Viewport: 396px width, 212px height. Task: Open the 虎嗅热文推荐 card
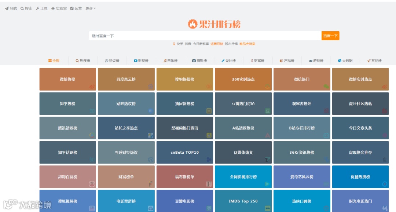pos(360,152)
